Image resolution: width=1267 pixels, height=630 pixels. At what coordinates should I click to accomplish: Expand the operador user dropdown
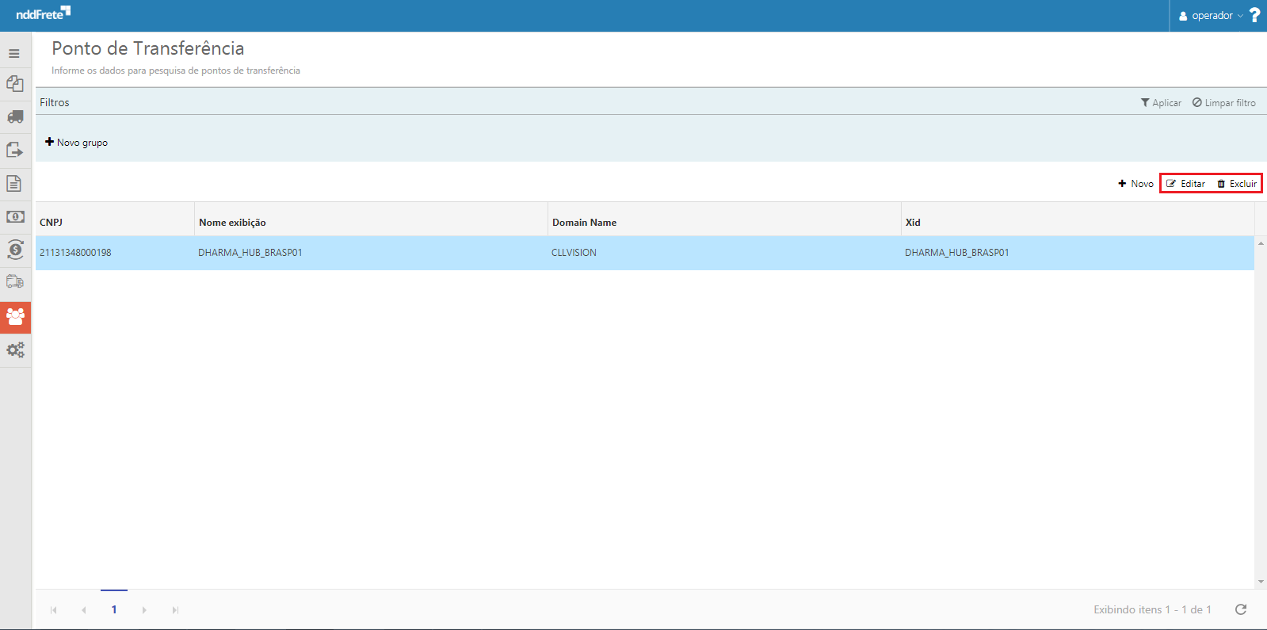[1211, 16]
